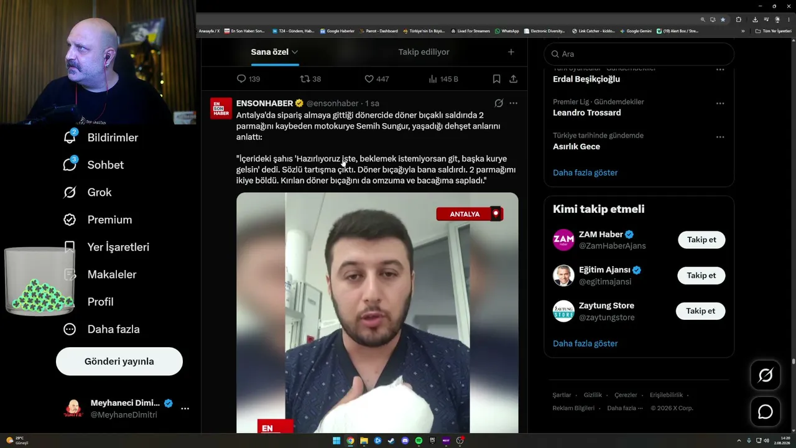The height and width of the screenshot is (448, 796).
Task: Click the page vertical scrollbar thumb
Action: coord(793,361)
